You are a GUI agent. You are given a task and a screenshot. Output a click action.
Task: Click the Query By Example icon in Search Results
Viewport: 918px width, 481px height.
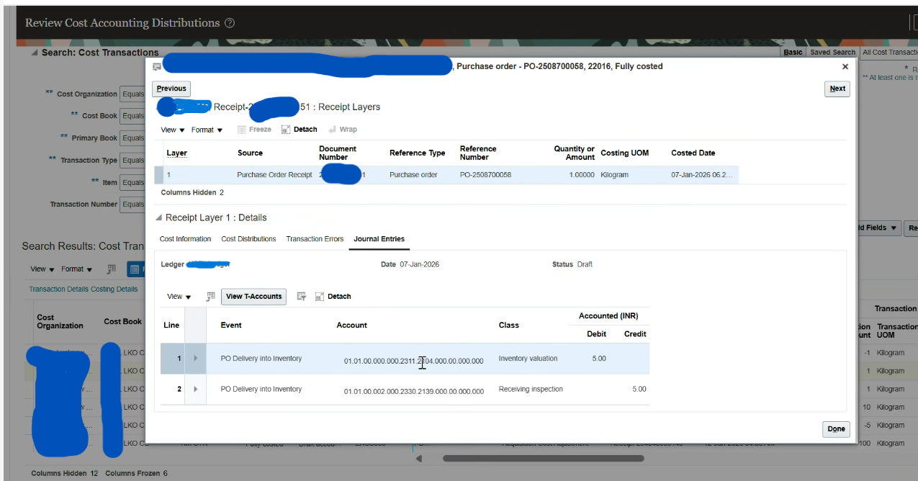[x=112, y=269]
